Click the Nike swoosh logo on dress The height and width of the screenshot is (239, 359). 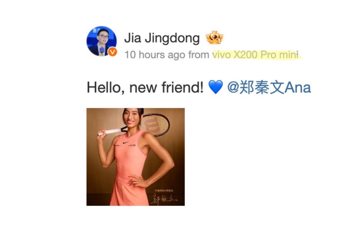[x=125, y=143]
